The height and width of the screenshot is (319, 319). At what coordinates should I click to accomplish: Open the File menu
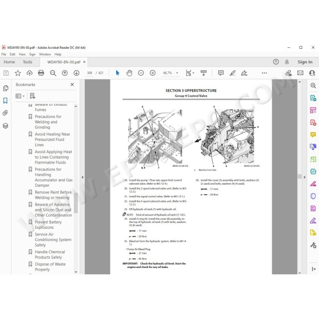tap(4, 54)
